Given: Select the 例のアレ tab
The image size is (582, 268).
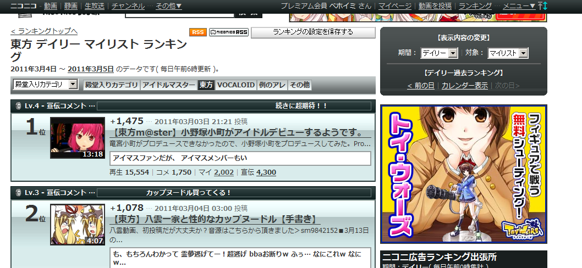Looking at the screenshot, I should [x=272, y=85].
